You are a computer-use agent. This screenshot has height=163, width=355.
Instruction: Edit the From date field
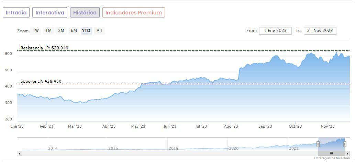pos(275,31)
